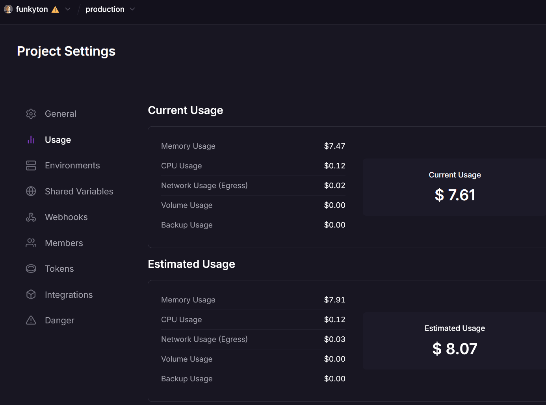The image size is (546, 405).
Task: Click the Tokens coin icon
Action: [31, 269]
